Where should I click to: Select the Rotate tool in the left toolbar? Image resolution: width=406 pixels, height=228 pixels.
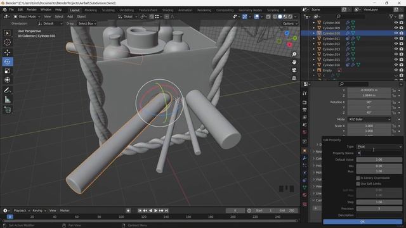[x=7, y=61]
